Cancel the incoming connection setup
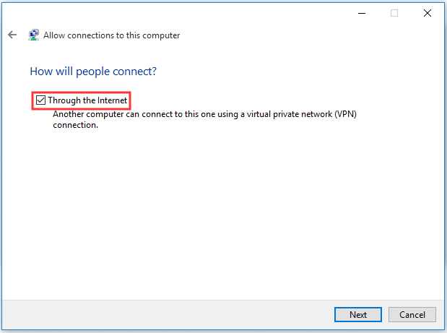447x333 pixels. click(412, 314)
